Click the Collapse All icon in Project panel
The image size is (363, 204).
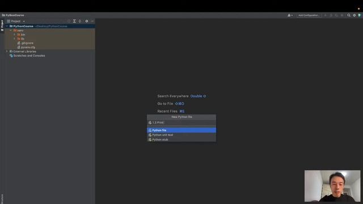tap(80, 21)
